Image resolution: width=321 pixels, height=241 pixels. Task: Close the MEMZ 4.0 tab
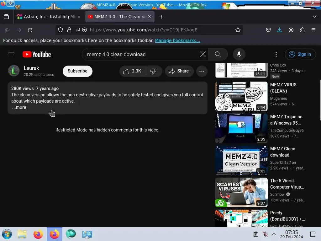(150, 17)
